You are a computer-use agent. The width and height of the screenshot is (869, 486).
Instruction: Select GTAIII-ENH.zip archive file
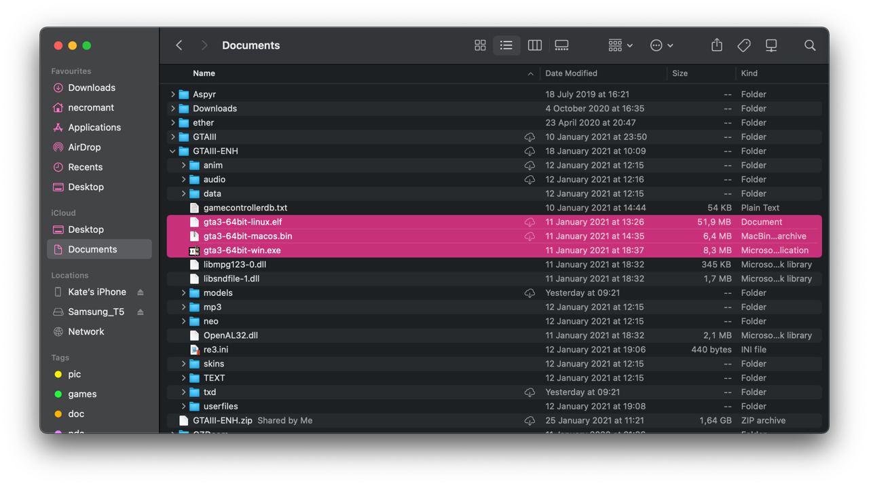(x=494, y=421)
